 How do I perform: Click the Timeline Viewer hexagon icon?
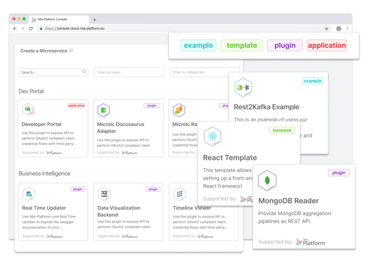[180, 194]
